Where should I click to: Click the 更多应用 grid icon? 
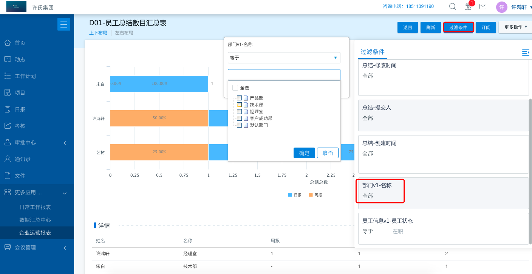coord(7,192)
